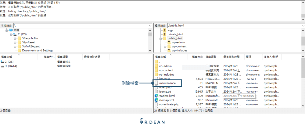Select D: (DATA) in local file list
This screenshot has height=127, width=305.
pos(11,66)
